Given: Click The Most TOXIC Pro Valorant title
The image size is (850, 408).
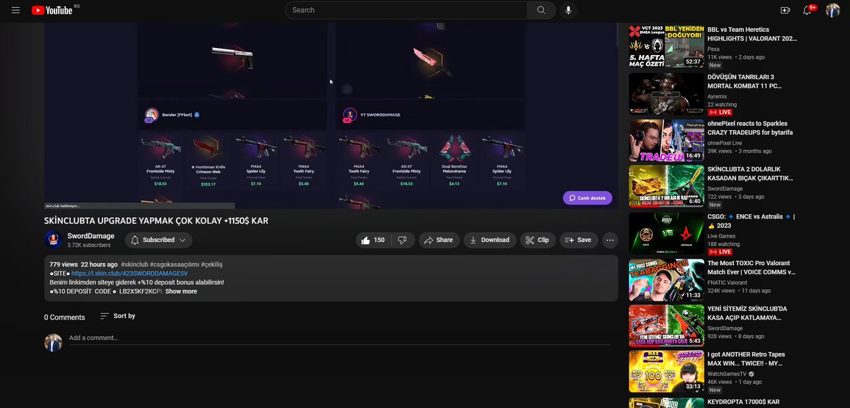Looking at the screenshot, I should [752, 267].
